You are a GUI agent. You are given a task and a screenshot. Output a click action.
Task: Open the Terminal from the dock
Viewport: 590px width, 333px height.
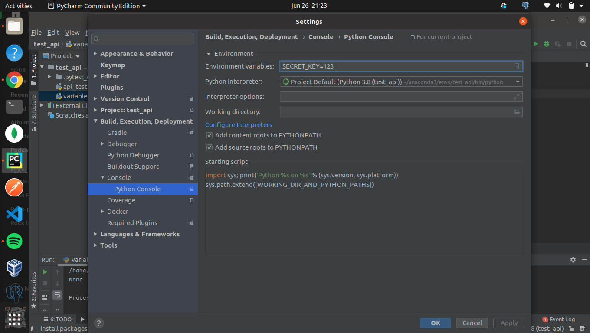(x=14, y=107)
